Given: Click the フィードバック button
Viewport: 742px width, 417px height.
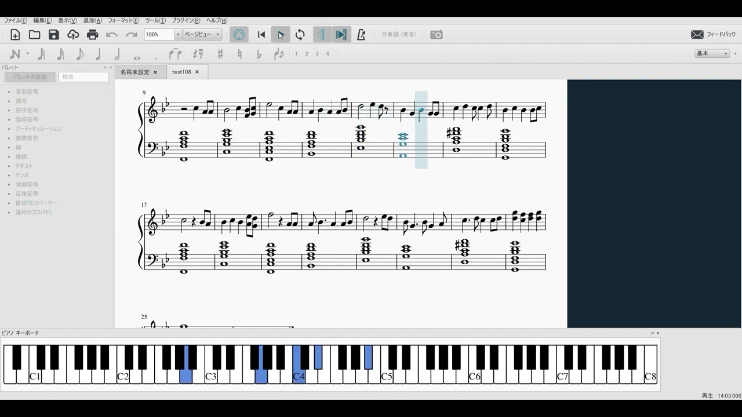Looking at the screenshot, I should (714, 35).
